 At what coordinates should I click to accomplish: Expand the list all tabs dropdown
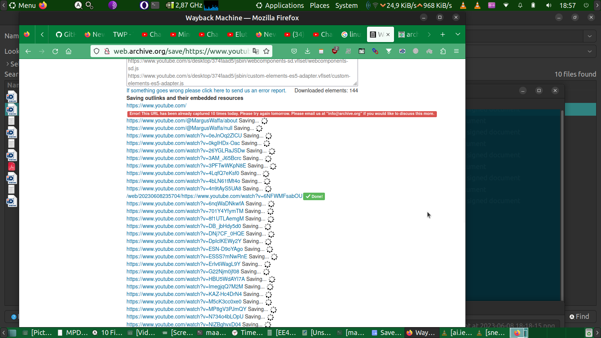[458, 35]
